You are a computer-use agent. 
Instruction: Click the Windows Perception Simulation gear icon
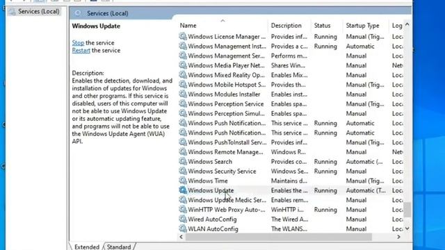click(183, 114)
